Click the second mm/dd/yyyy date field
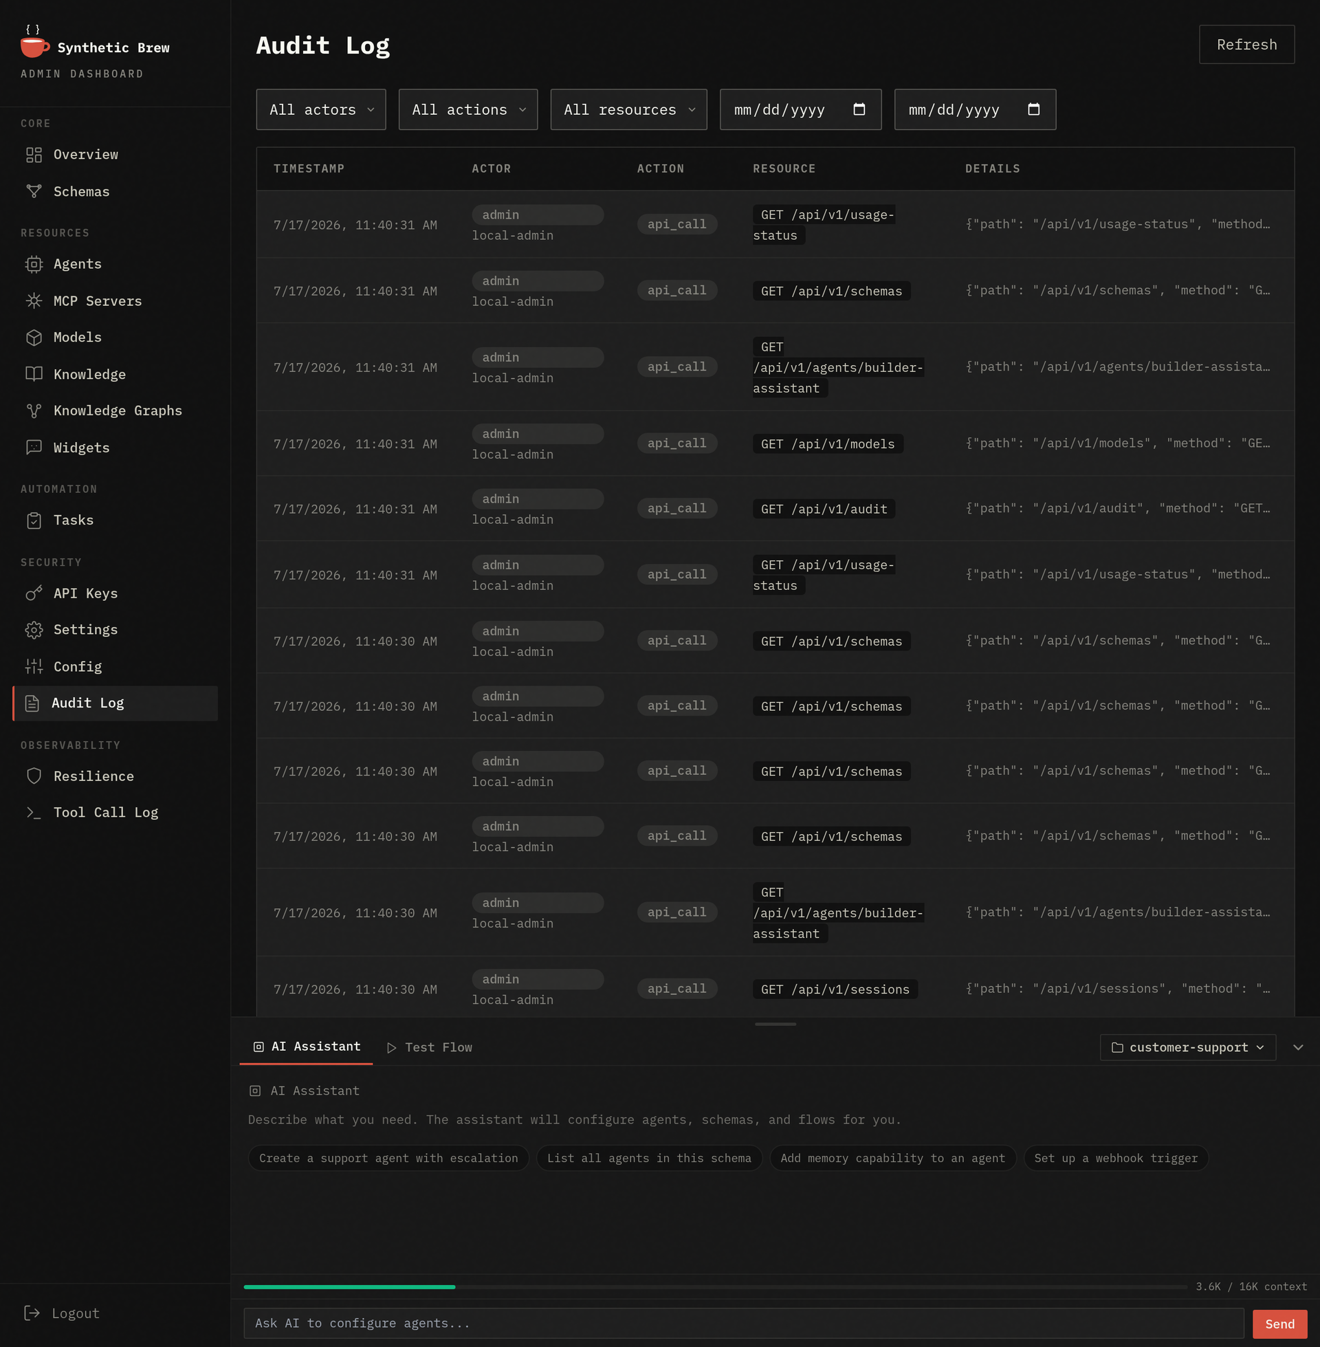This screenshot has height=1347, width=1320. pos(976,109)
